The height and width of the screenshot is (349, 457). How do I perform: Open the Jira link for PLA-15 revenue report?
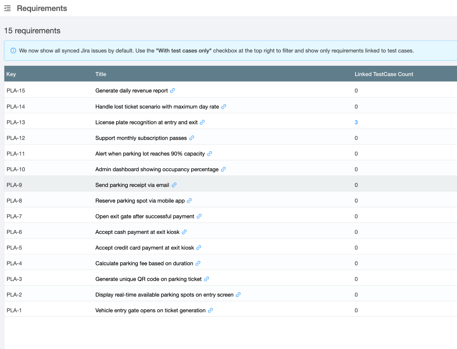(x=173, y=91)
